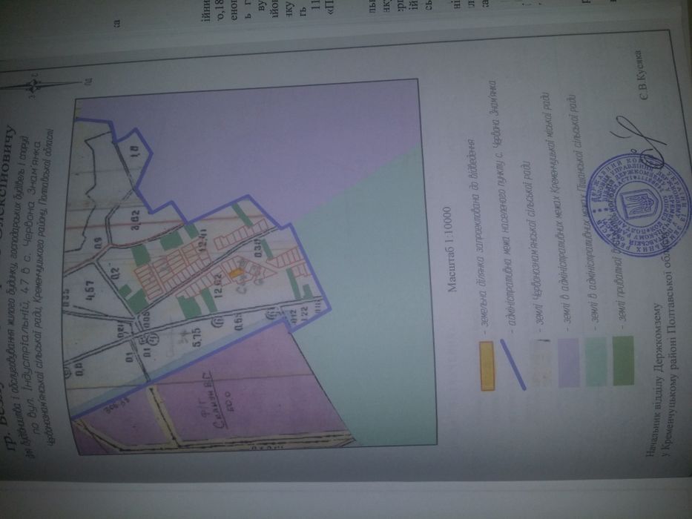Click the map parcel labeled '0,9'
The width and height of the screenshot is (692, 519).
[x=98, y=242]
